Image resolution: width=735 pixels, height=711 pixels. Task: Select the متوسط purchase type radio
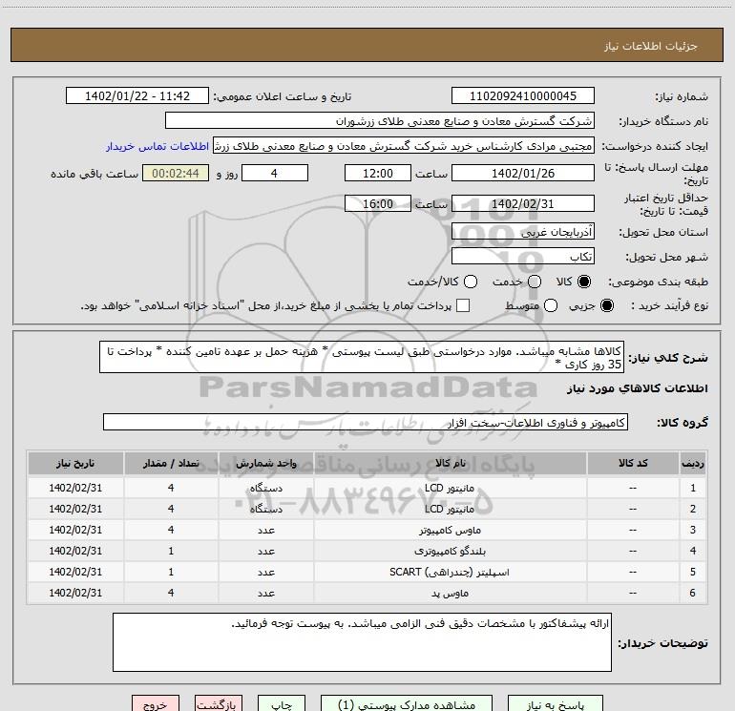pyautogui.click(x=551, y=306)
